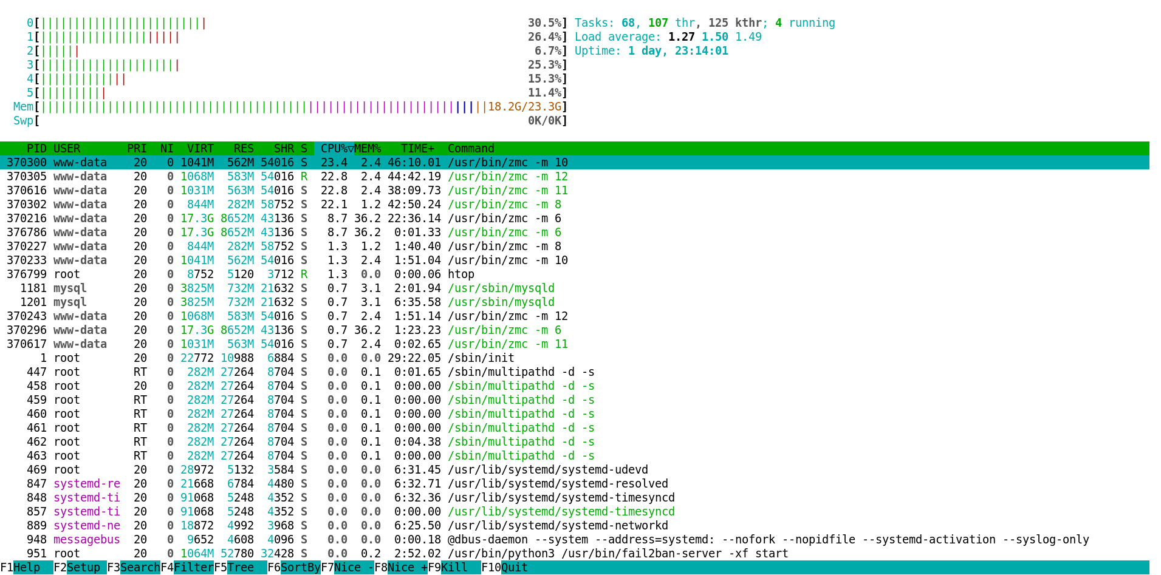Click the CPU 3 meter at 25.3%
The height and width of the screenshot is (575, 1161).
point(297,65)
